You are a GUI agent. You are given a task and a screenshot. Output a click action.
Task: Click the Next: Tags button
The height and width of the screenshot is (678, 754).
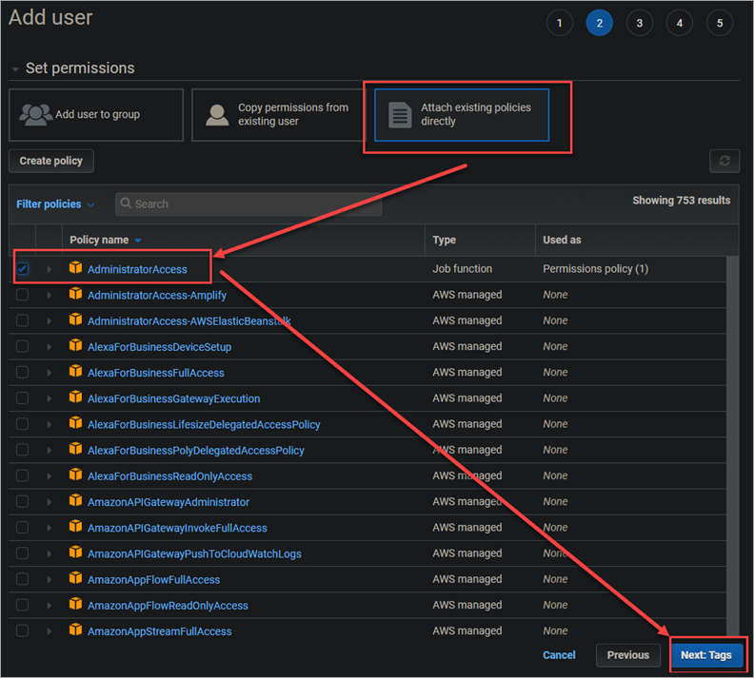point(706,655)
